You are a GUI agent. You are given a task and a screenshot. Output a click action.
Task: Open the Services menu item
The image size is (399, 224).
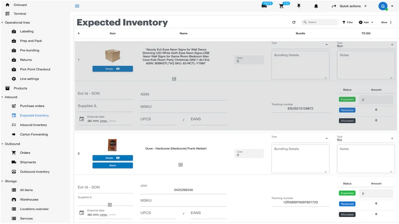pos(26,219)
